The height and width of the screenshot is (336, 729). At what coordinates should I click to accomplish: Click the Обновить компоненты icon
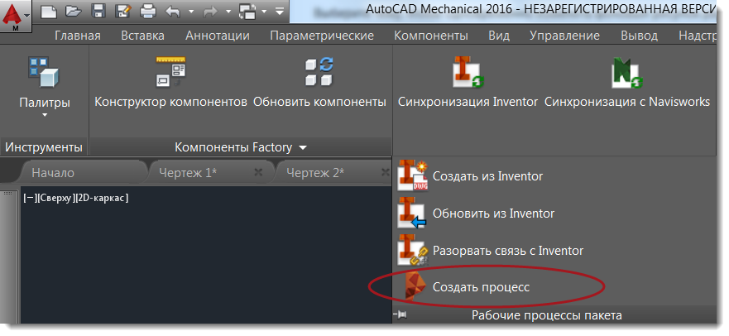tap(319, 73)
